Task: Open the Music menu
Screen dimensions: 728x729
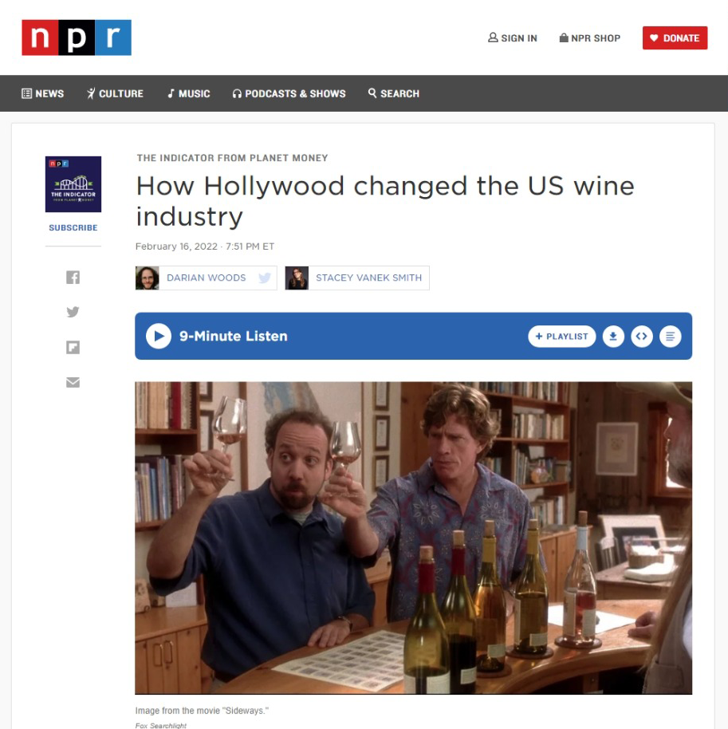Action: coord(189,93)
